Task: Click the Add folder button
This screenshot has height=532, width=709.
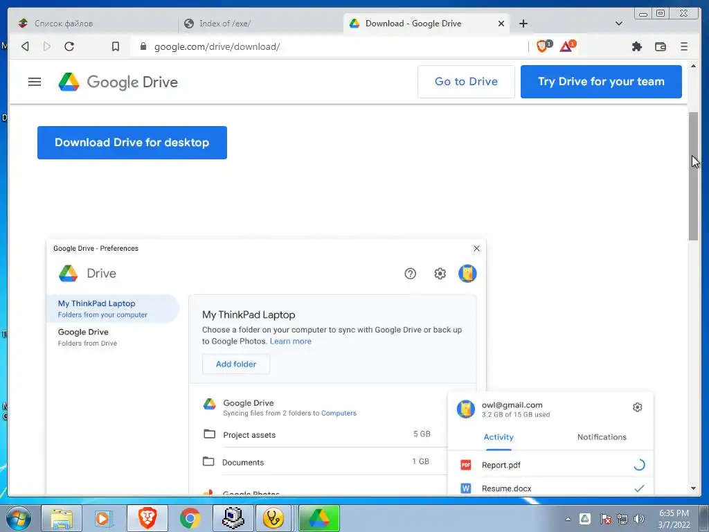Action: (x=236, y=364)
